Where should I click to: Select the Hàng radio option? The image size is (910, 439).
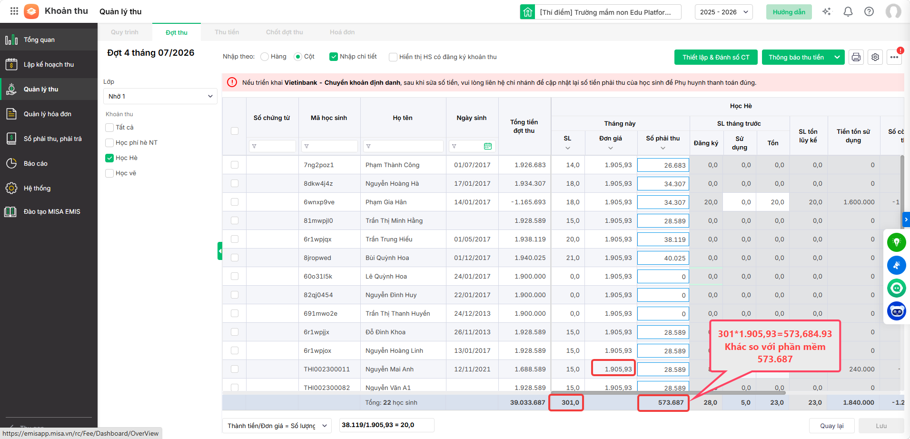point(265,57)
